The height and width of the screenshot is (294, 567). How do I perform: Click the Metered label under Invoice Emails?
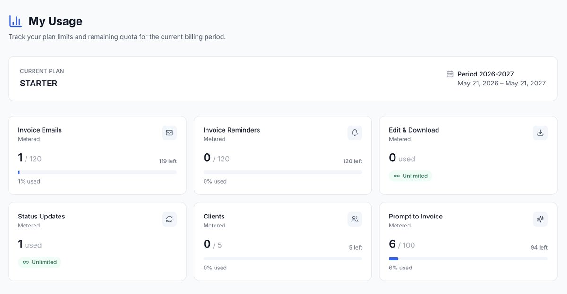pyautogui.click(x=29, y=139)
